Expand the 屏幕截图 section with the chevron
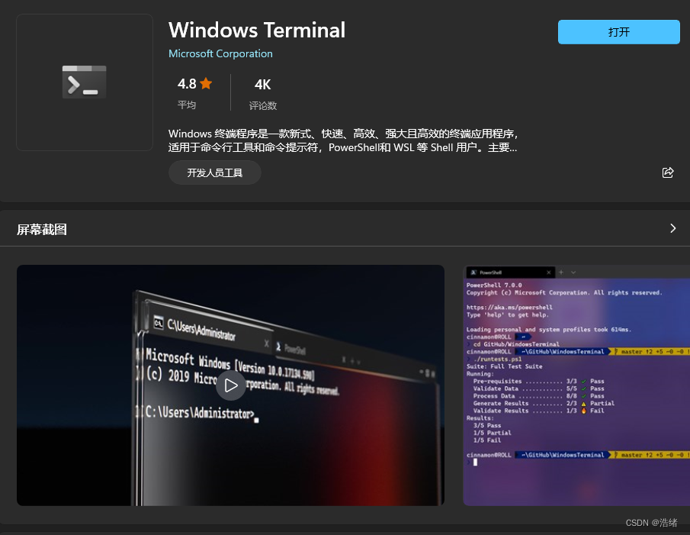The width and height of the screenshot is (690, 535). coord(672,228)
